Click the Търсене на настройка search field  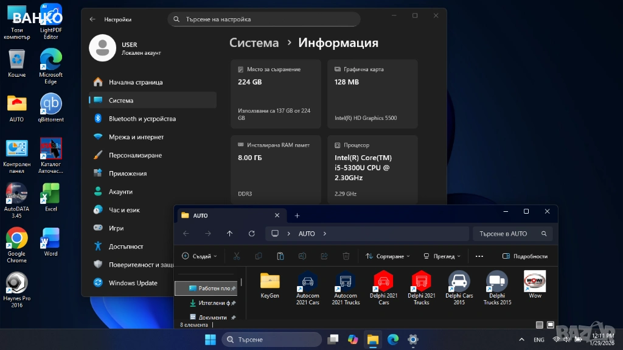(x=263, y=19)
